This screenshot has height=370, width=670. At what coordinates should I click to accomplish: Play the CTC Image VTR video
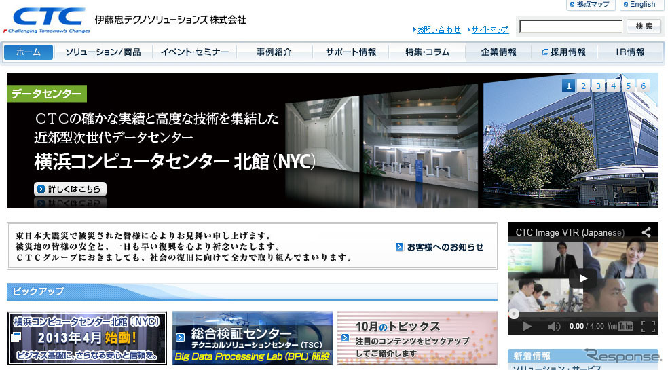(583, 278)
